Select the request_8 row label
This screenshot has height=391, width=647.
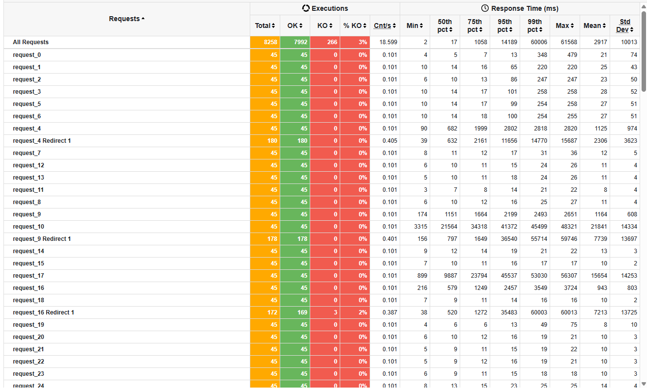(x=27, y=202)
